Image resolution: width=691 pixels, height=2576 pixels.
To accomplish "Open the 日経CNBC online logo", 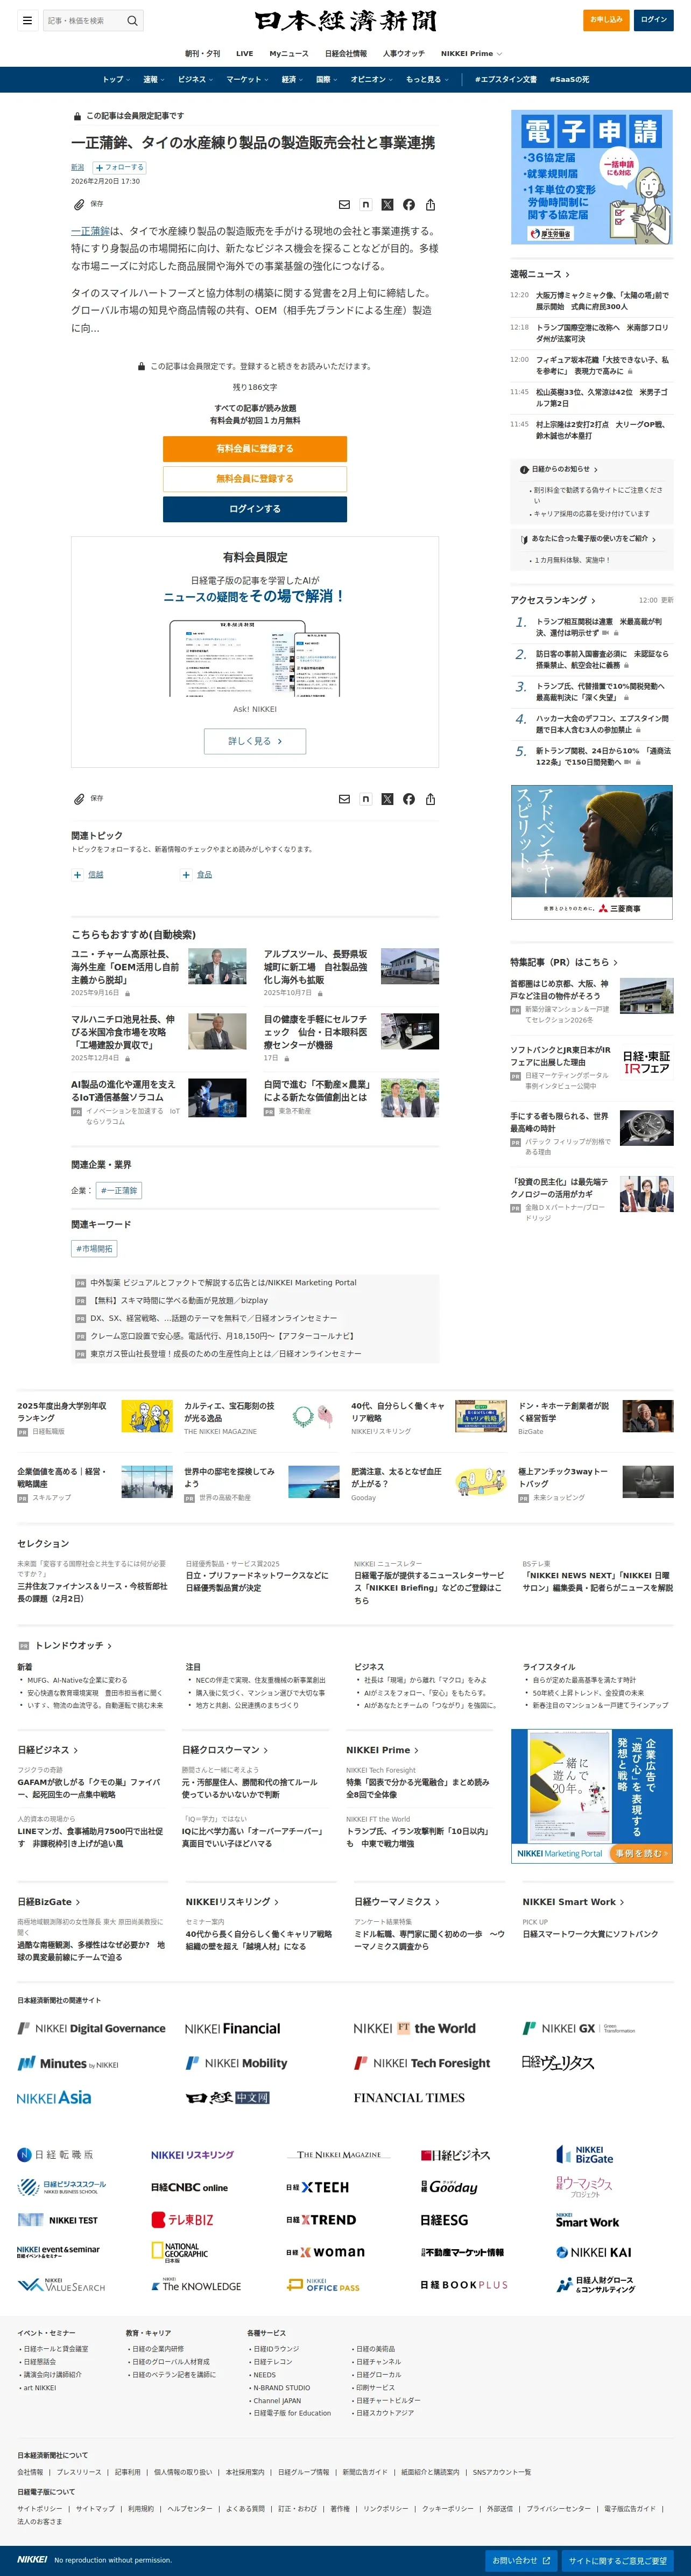I will [189, 2187].
